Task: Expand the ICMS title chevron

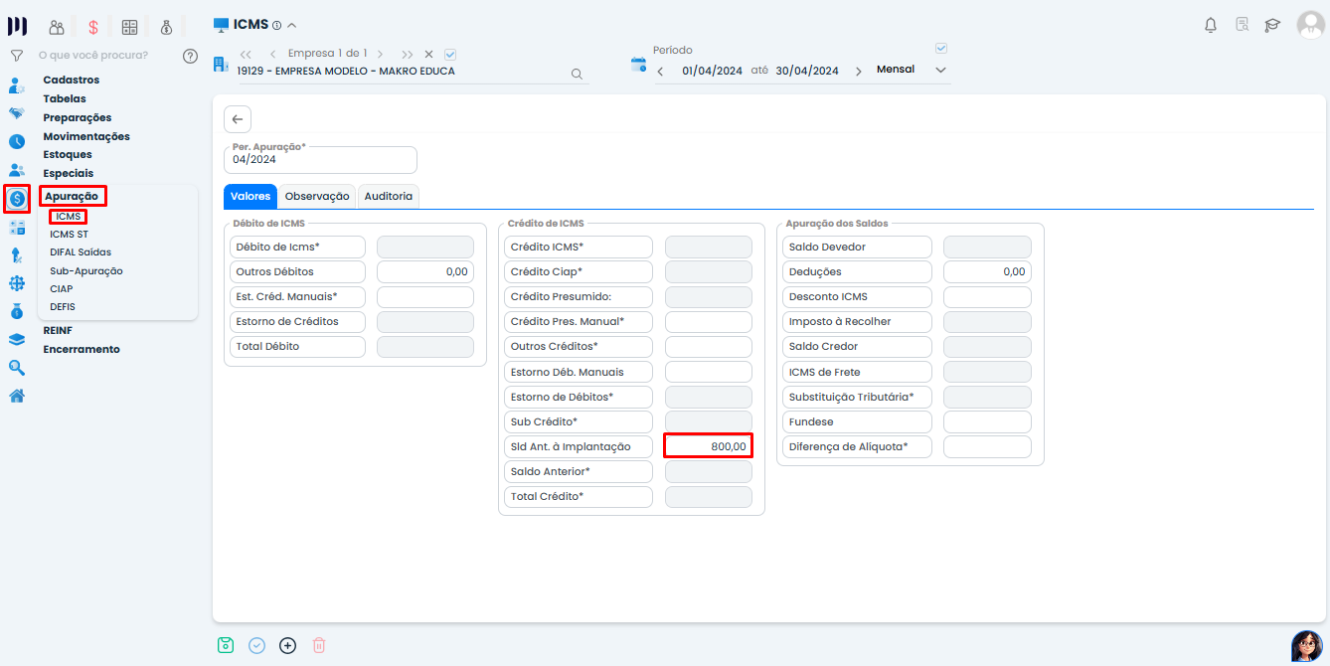Action: [291, 26]
